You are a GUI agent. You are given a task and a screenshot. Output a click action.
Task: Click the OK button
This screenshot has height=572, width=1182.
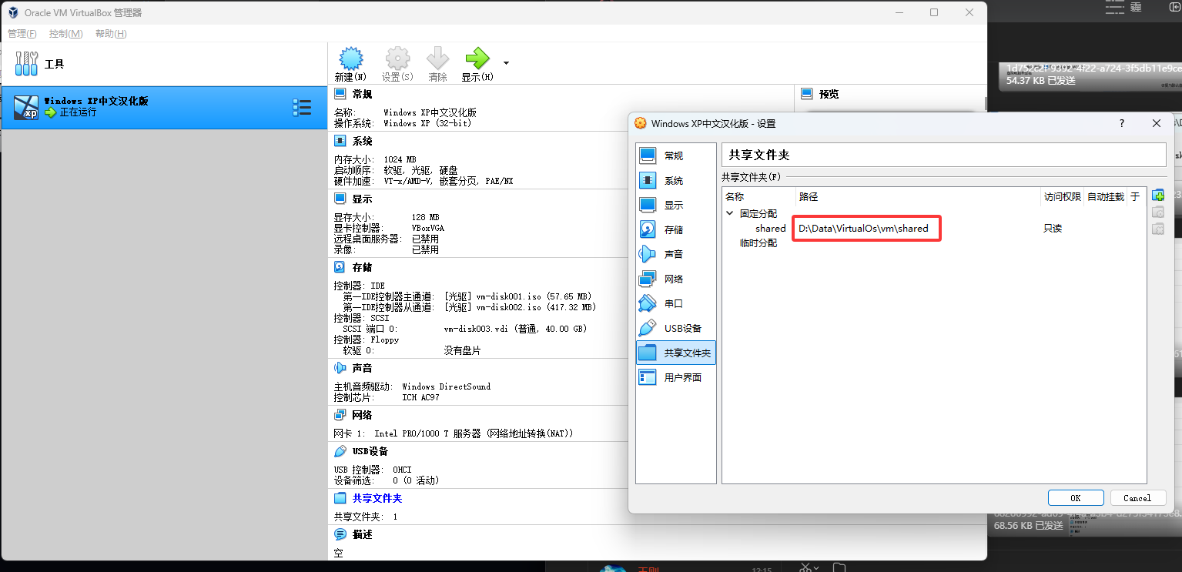[x=1075, y=498]
